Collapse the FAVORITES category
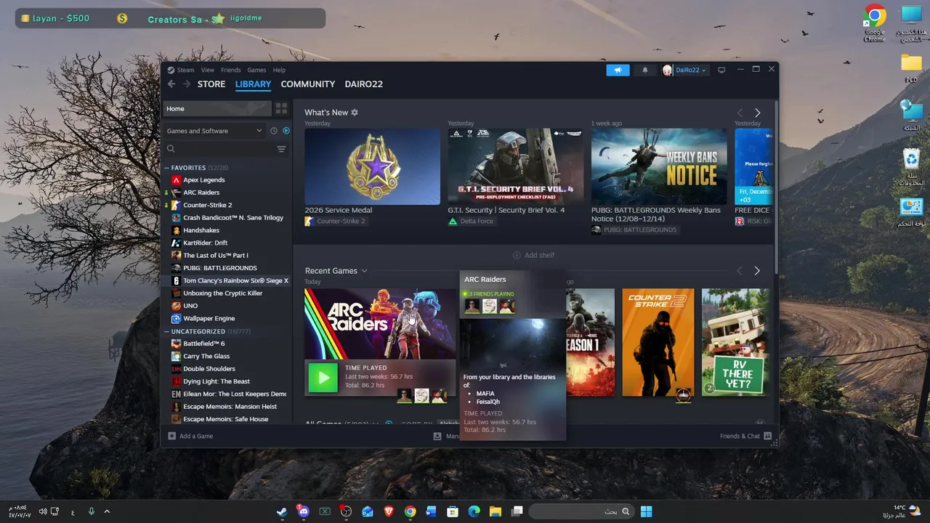Screen dimensions: 930x523 pos(166,168)
